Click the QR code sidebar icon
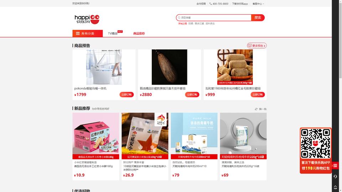The width and height of the screenshot is (342, 192). point(335,166)
